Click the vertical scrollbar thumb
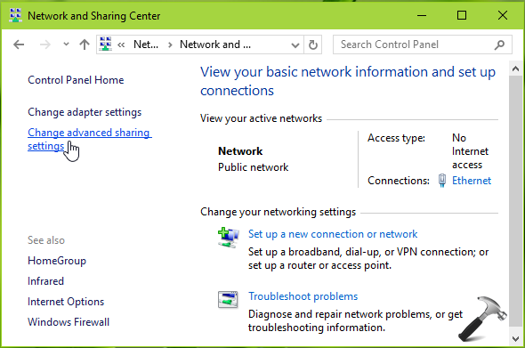The width and height of the screenshot is (525, 348). point(515,201)
